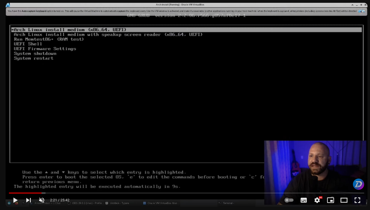Unmute the video sound
Screen dimensions: 370x210
click(42, 200)
